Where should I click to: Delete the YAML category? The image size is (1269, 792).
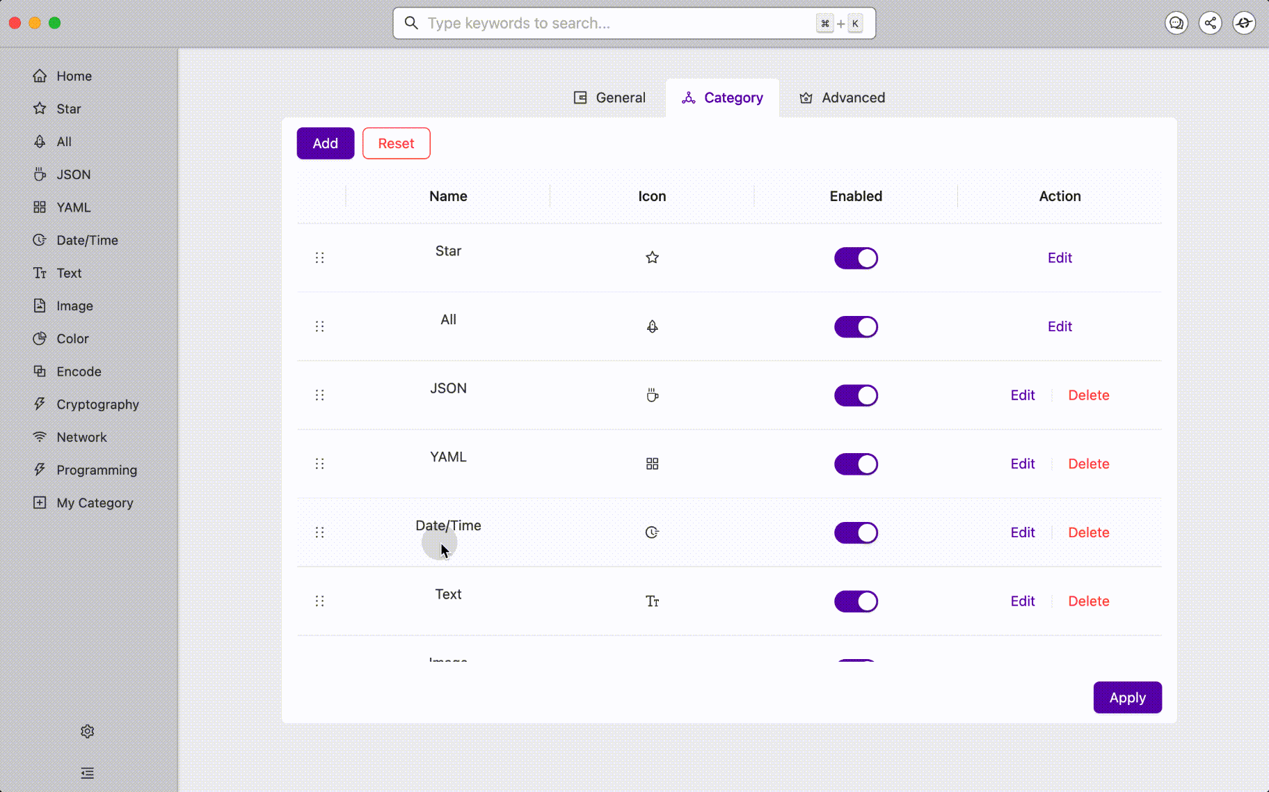point(1089,464)
